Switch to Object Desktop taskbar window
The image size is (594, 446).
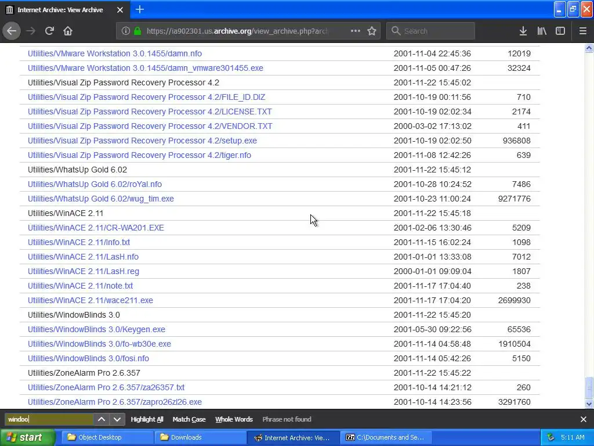pyautogui.click(x=107, y=437)
